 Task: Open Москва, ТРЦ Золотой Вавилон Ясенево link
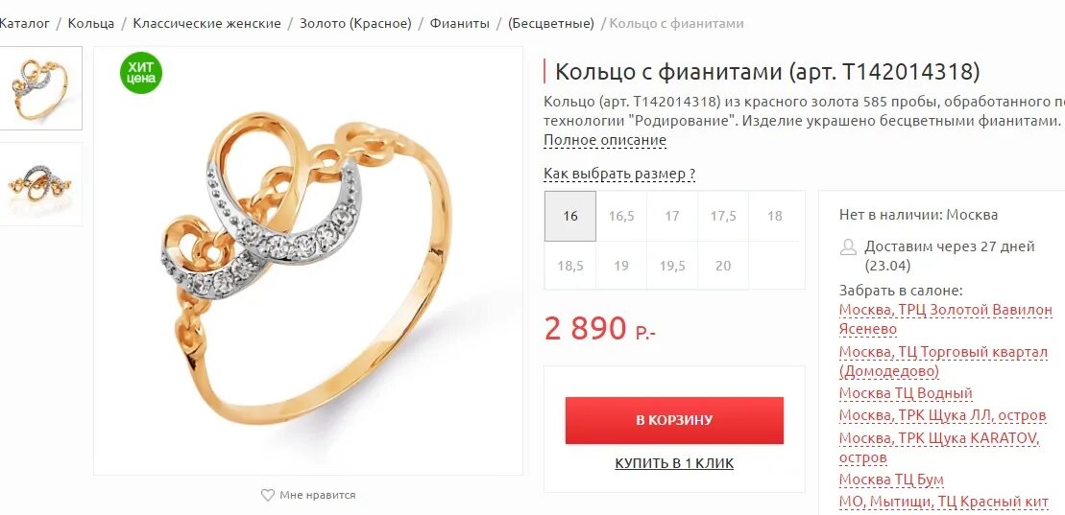[946, 319]
